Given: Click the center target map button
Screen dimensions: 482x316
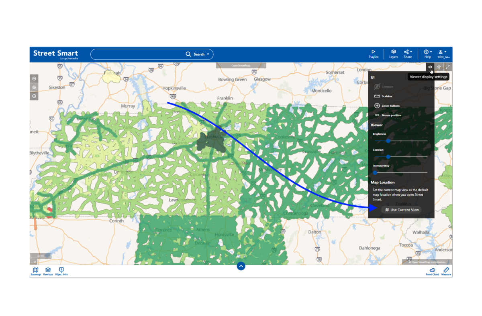Looking at the screenshot, I should coord(34,87).
